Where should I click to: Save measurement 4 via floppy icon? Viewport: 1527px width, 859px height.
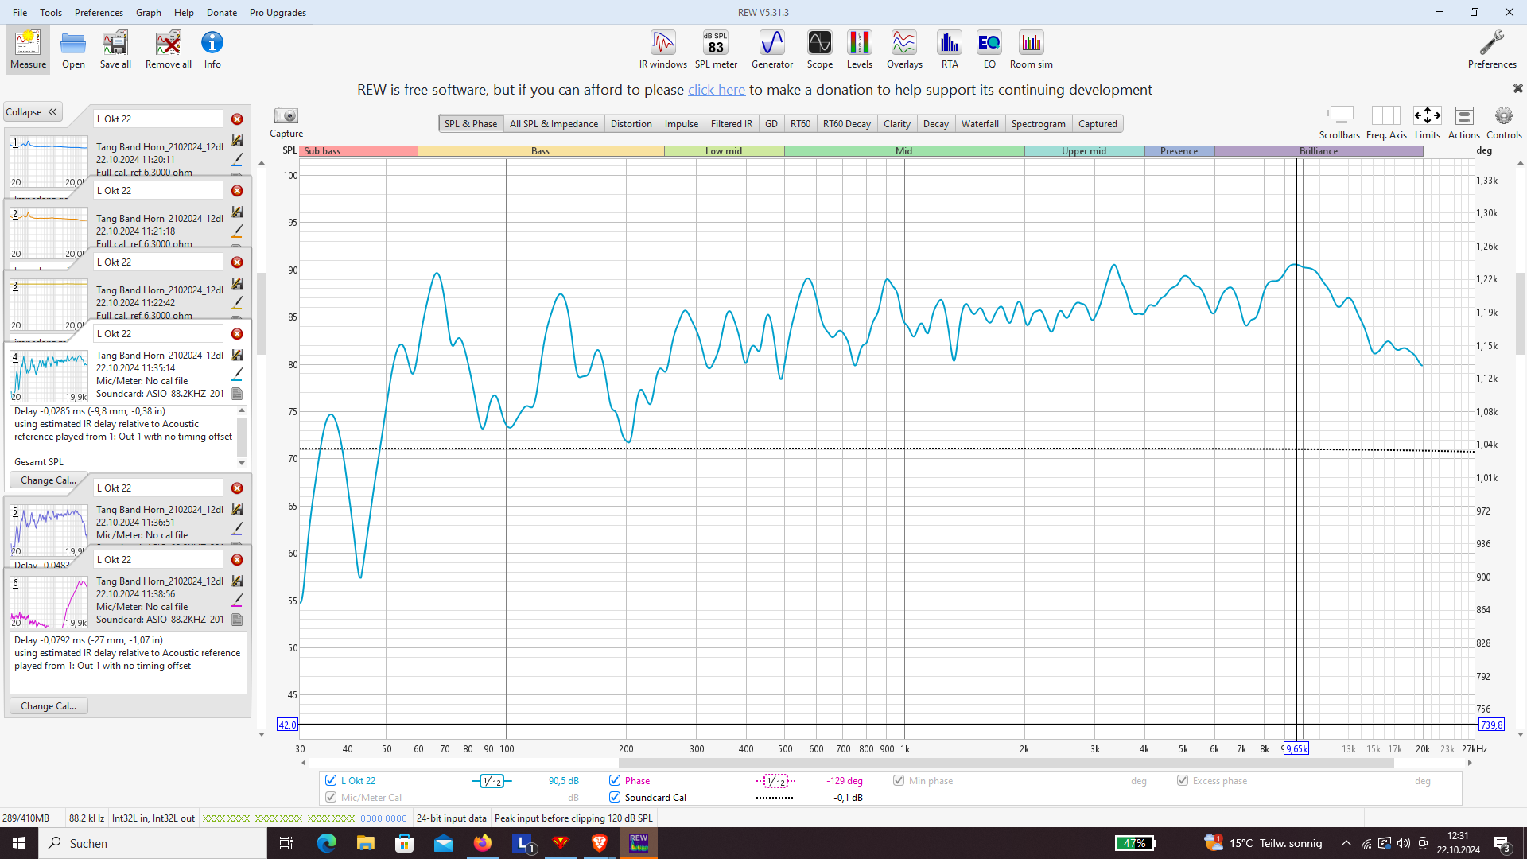[x=237, y=355]
